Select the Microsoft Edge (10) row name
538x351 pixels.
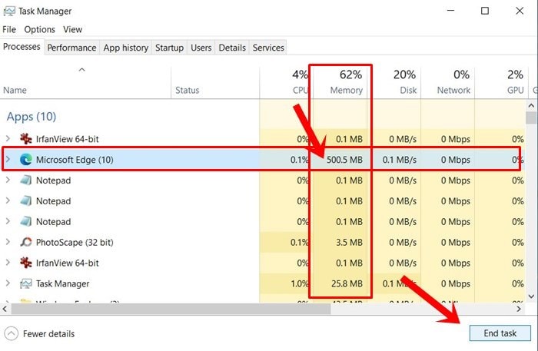pyautogui.click(x=75, y=160)
